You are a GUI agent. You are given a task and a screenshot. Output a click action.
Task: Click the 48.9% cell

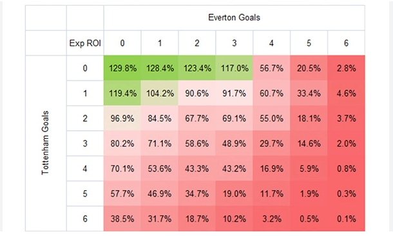click(235, 143)
